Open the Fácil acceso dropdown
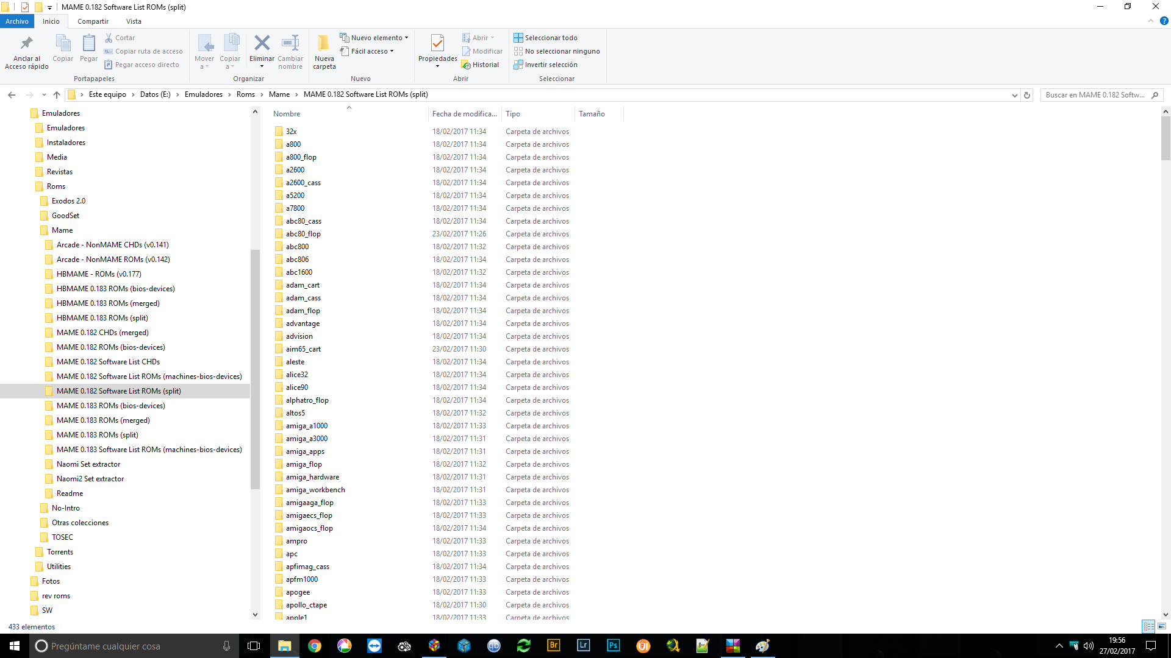The image size is (1171, 658). pos(367,51)
